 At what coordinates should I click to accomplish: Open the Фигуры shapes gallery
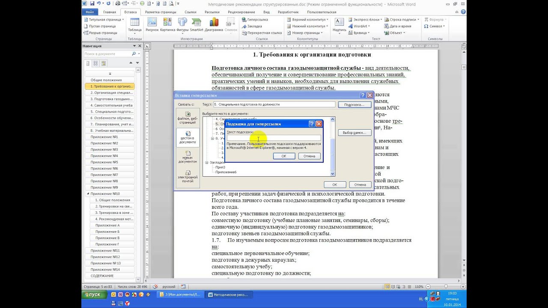(182, 25)
